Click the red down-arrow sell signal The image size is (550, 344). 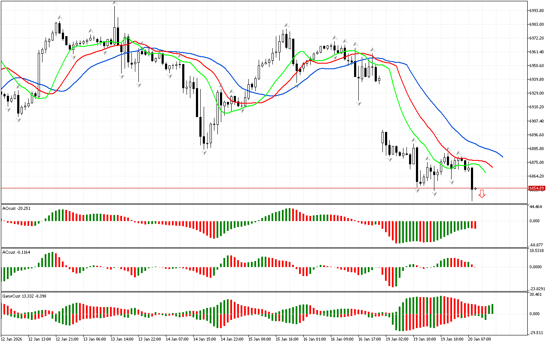[482, 194]
